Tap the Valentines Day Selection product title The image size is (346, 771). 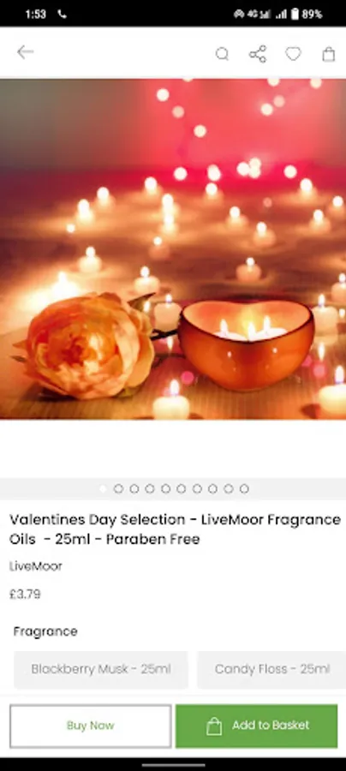point(175,529)
